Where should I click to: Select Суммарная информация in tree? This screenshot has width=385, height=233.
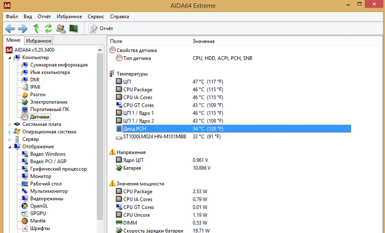coord(59,65)
